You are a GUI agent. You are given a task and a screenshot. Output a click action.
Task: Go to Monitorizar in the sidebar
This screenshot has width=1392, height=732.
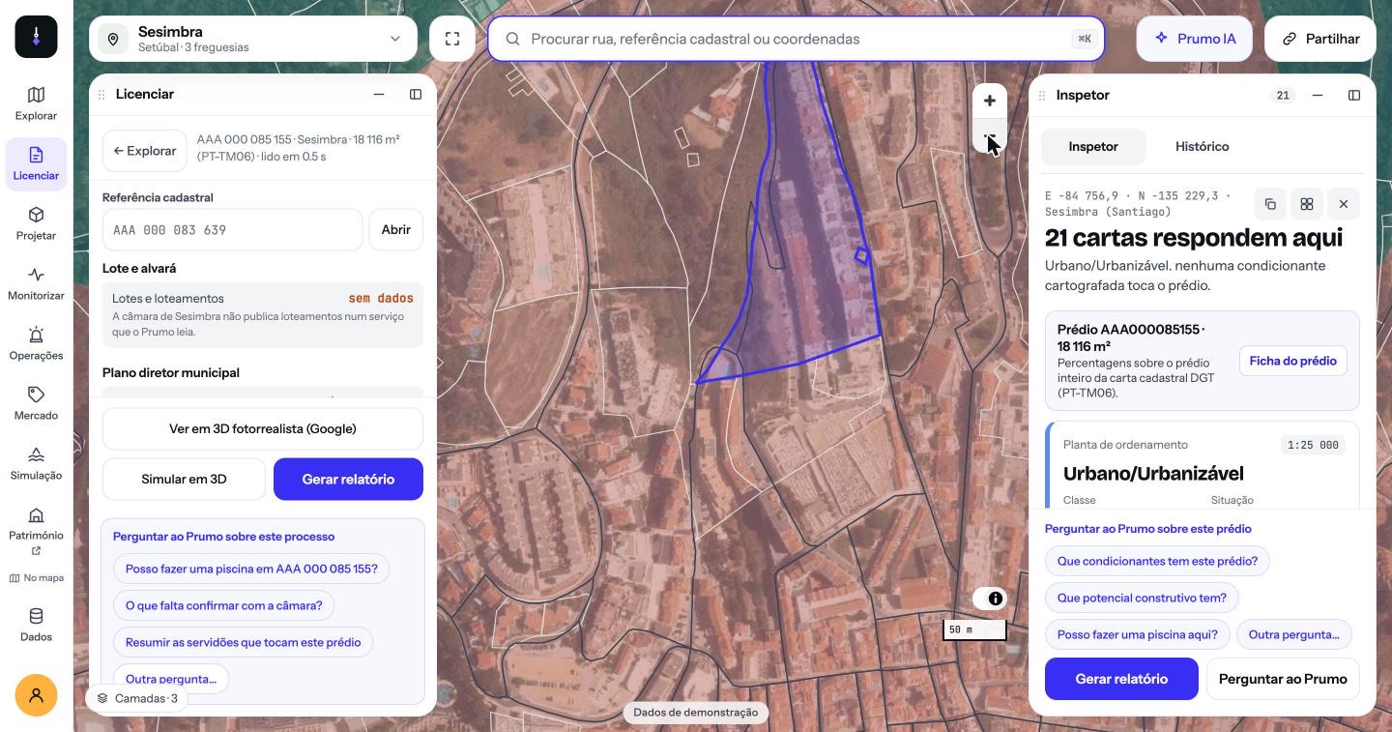coord(36,283)
